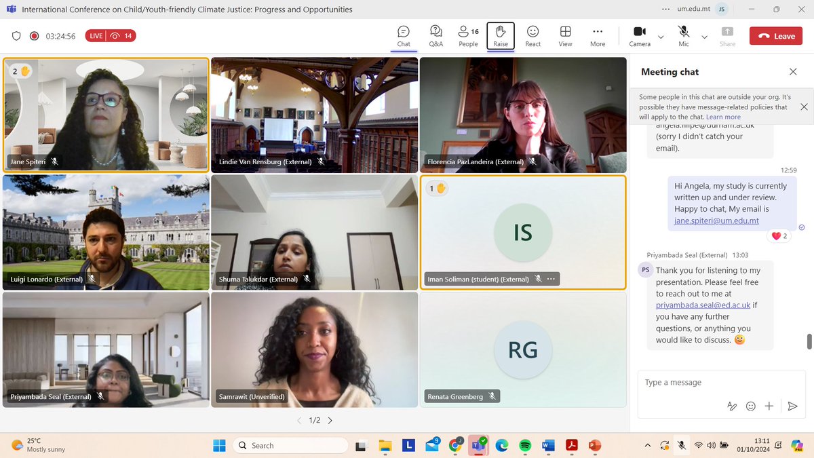The image size is (814, 458).
Task: Go to next page of participants
Action: (330, 421)
